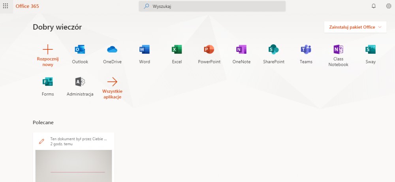Click the Polecane heading
Image resolution: width=395 pixels, height=182 pixels.
[x=43, y=122]
